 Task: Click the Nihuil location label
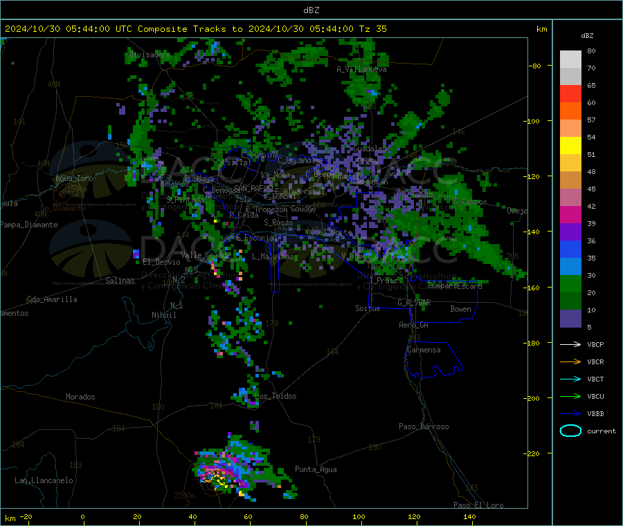point(163,315)
